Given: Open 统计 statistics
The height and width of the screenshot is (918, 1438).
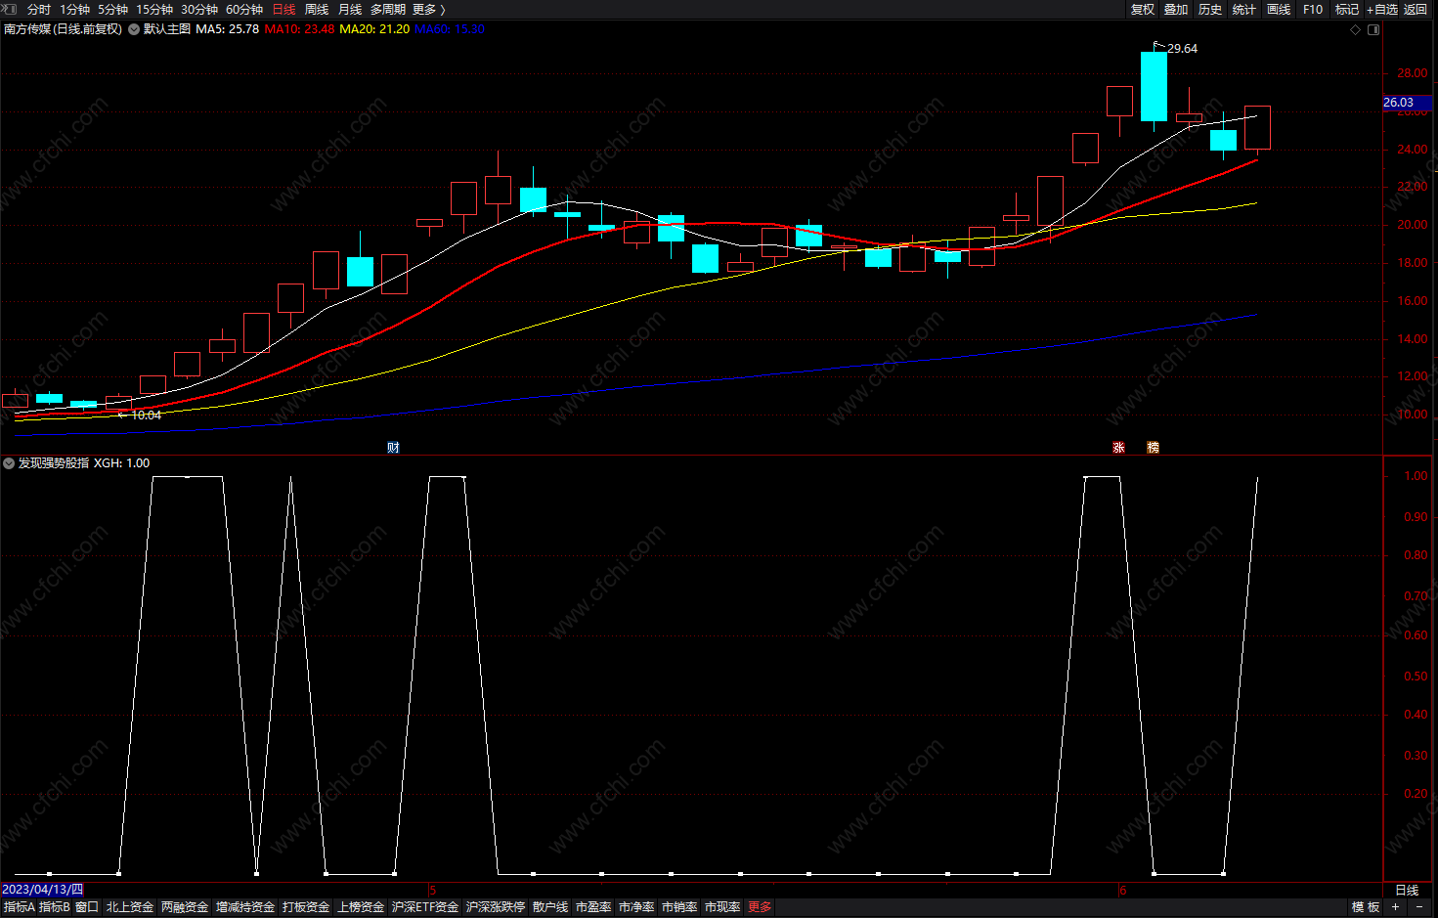Looking at the screenshot, I should click(x=1244, y=10).
